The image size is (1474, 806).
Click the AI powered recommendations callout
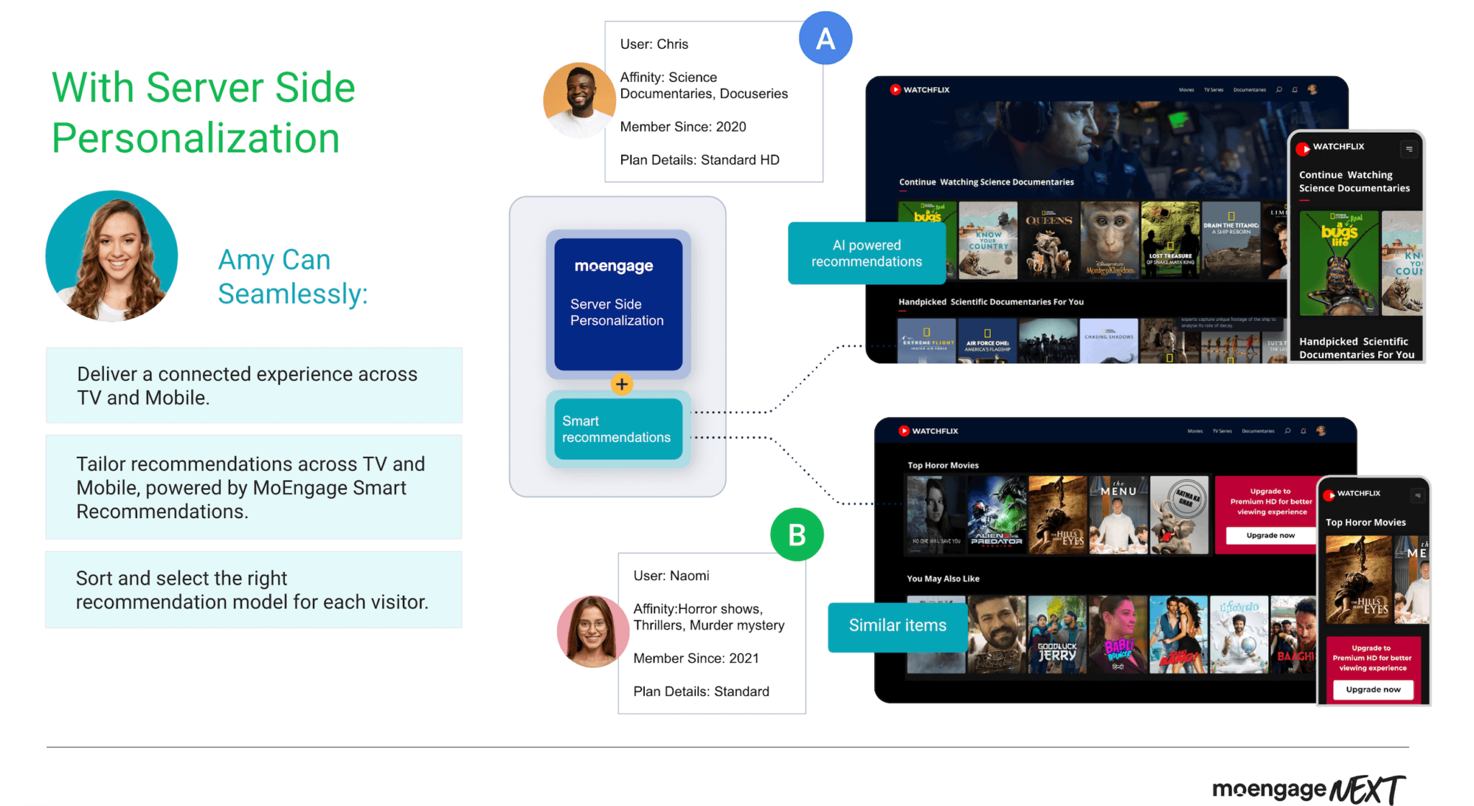[867, 253]
